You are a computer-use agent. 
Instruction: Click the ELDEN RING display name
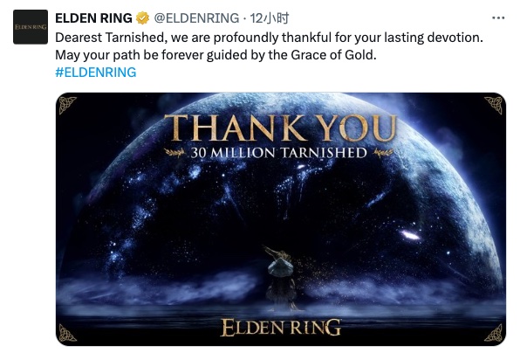93,18
